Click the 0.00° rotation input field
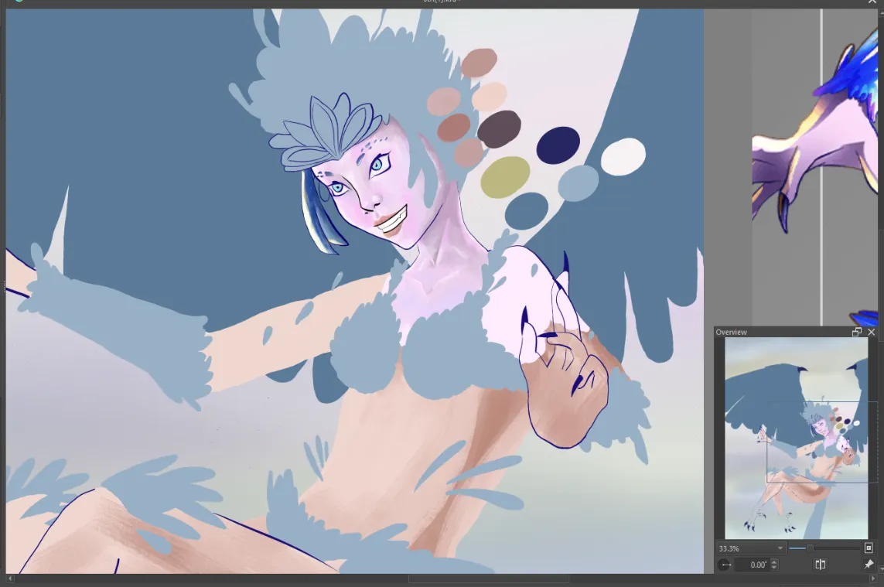The height and width of the screenshot is (587, 884). pyautogui.click(x=752, y=565)
